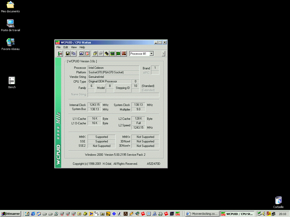The width and height of the screenshot is (290, 217).
Task: Open the Help menu
Action: [x=82, y=47]
